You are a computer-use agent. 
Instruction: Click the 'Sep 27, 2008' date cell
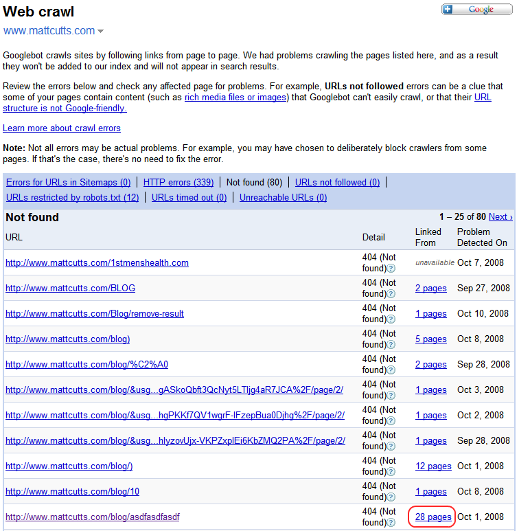(x=483, y=288)
